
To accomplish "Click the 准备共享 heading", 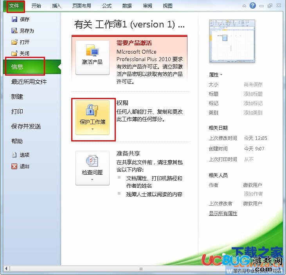I will pyautogui.click(x=128, y=154).
